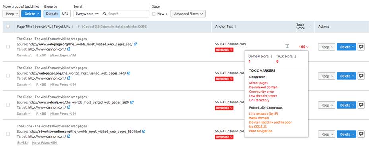Screen dimensions: 372x148
Task: Click the Community error toxic marker
Action: pyautogui.click(x=262, y=92)
